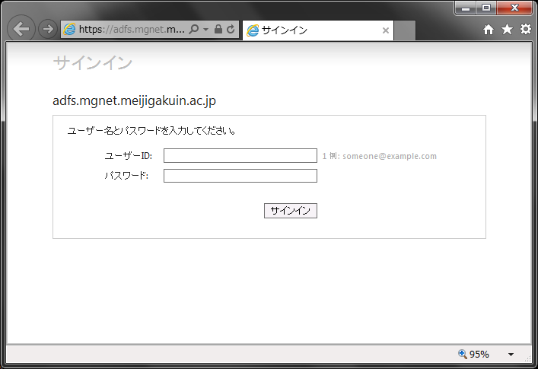Go back with the browser Back arrow
The height and width of the screenshot is (369, 538).
[21, 29]
